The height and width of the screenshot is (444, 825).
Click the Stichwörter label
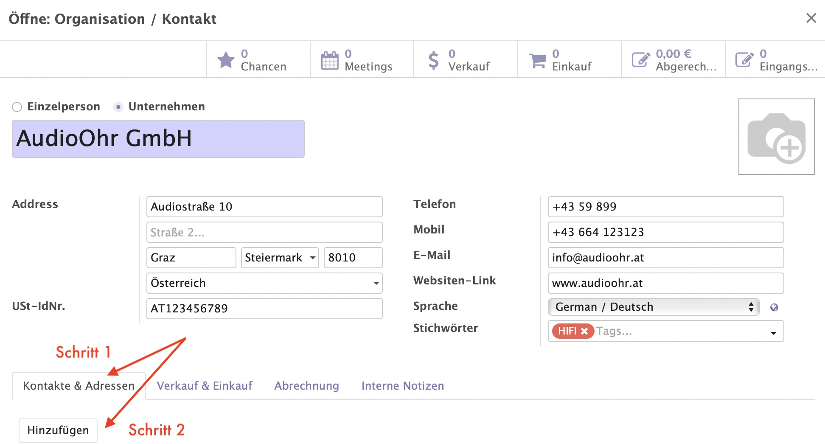click(x=446, y=328)
